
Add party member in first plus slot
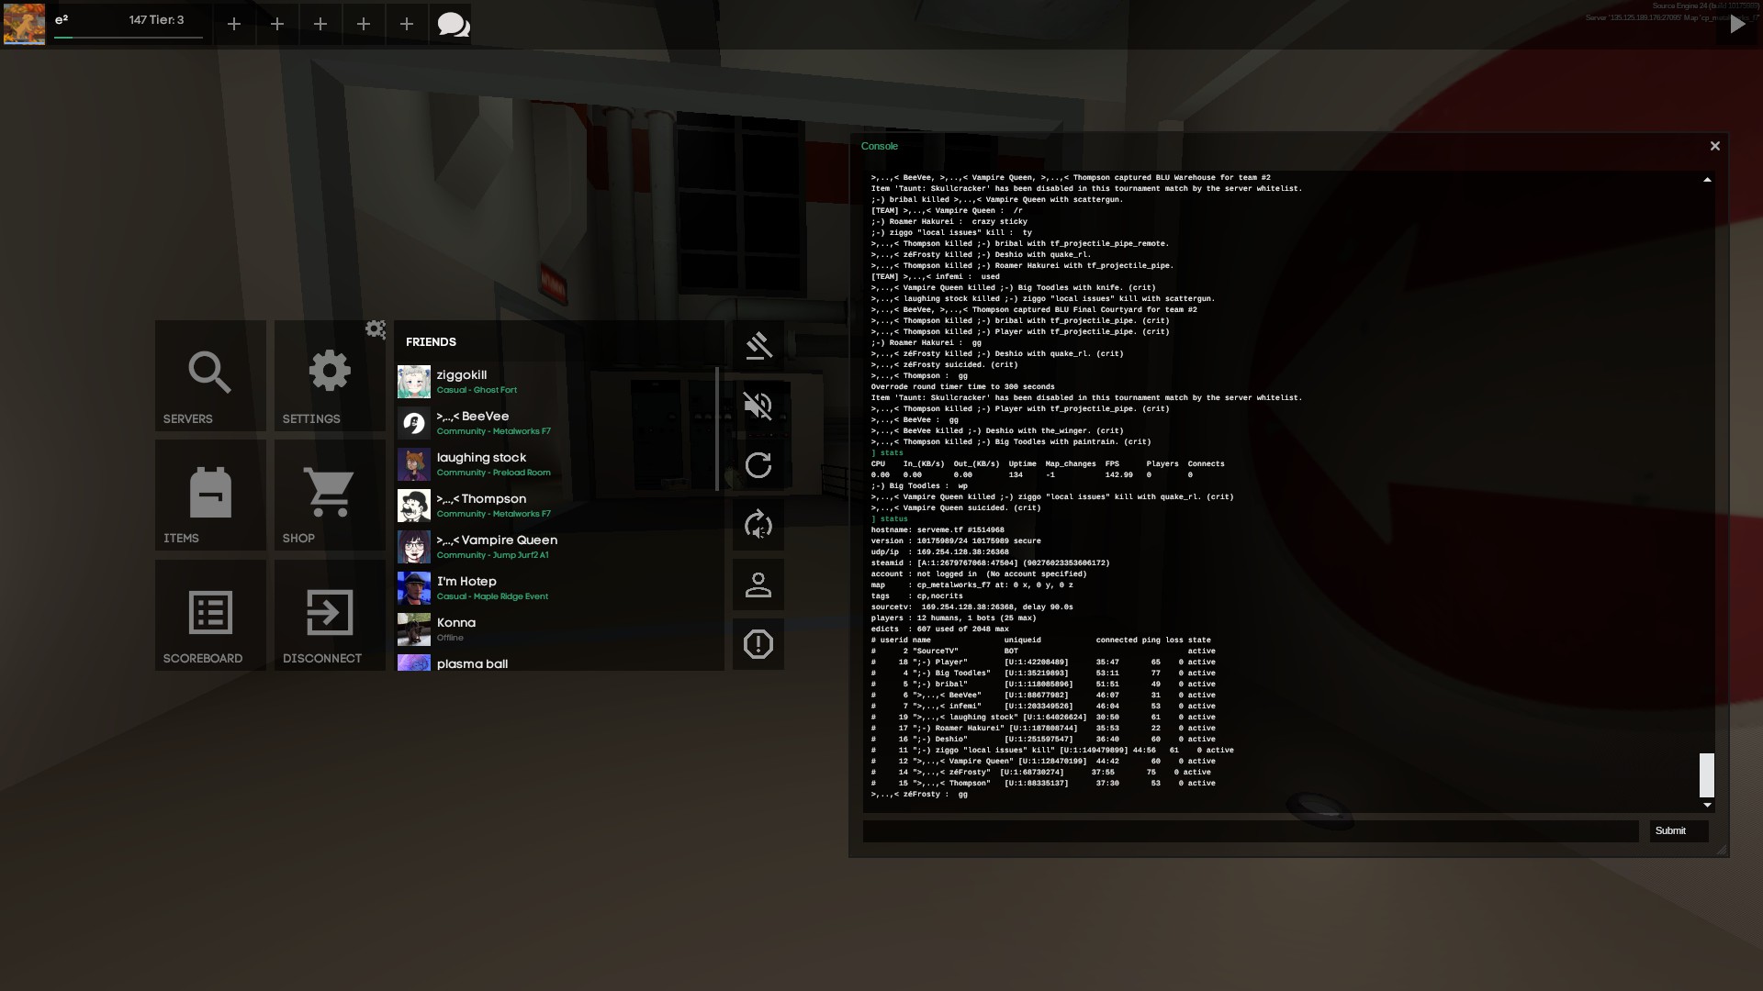coord(234,24)
